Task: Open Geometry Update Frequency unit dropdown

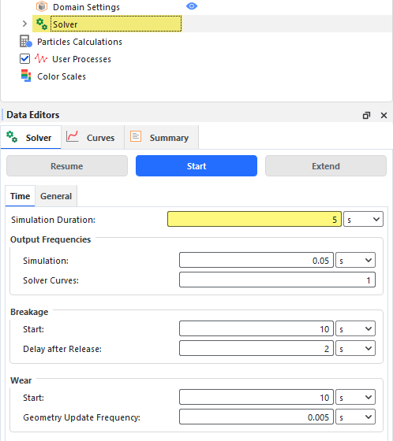Action: pos(355,417)
